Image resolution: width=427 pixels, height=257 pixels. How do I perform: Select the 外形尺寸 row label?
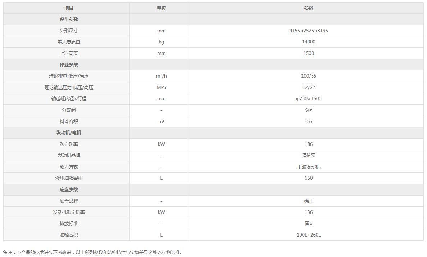point(69,31)
